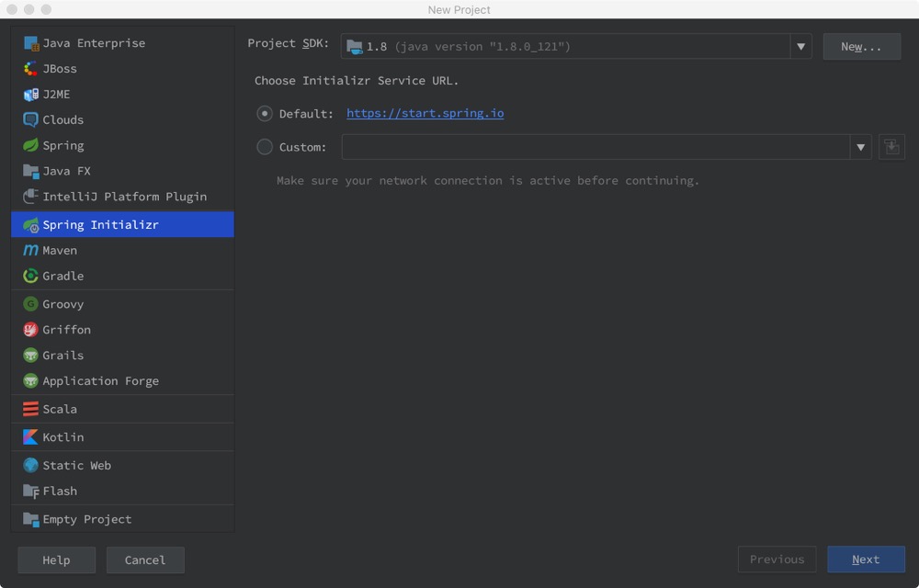Select the Default service URL radio button
The image size is (919, 588).
(265, 114)
